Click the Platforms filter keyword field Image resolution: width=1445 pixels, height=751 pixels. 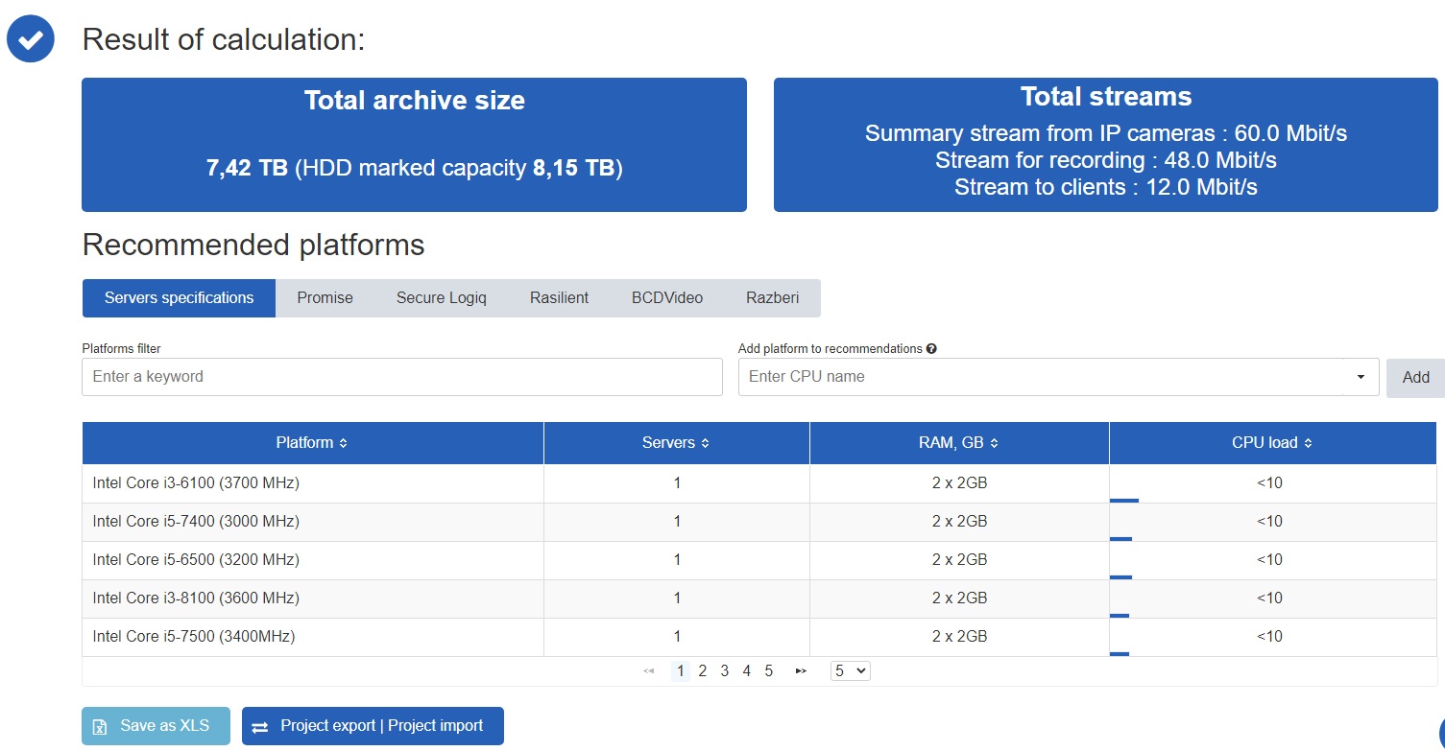tap(402, 377)
